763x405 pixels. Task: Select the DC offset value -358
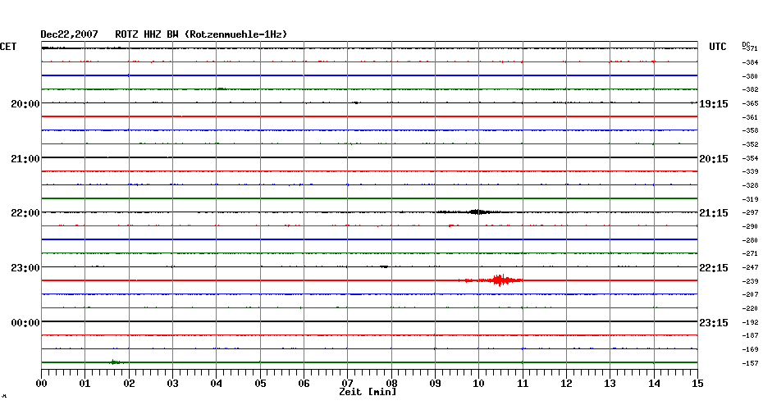[750, 131]
